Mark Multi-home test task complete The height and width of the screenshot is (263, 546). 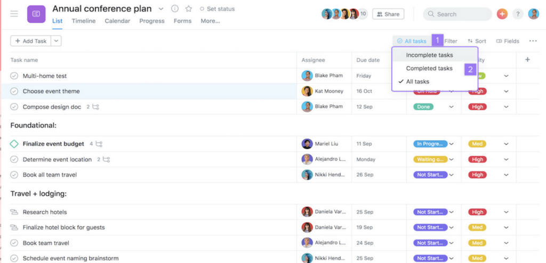pyautogui.click(x=14, y=76)
